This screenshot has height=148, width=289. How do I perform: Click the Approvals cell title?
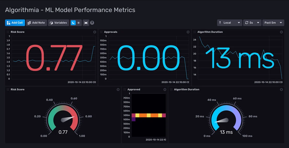pos(111,32)
